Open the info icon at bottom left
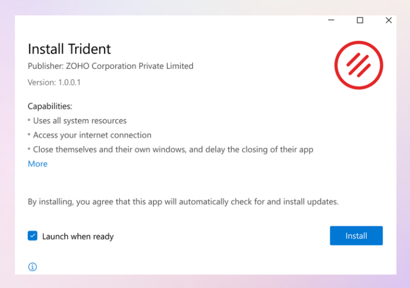 pos(32,267)
